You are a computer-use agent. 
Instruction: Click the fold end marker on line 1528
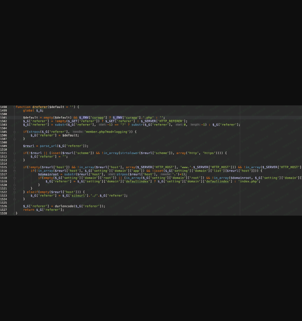[x=14, y=213]
